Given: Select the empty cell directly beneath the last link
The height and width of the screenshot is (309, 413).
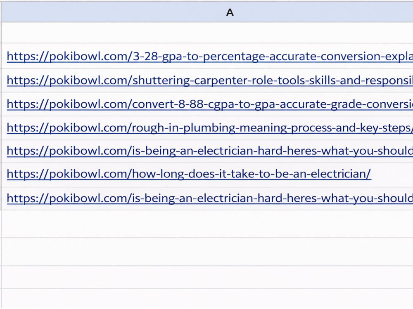Looking at the screenshot, I should [207, 224].
